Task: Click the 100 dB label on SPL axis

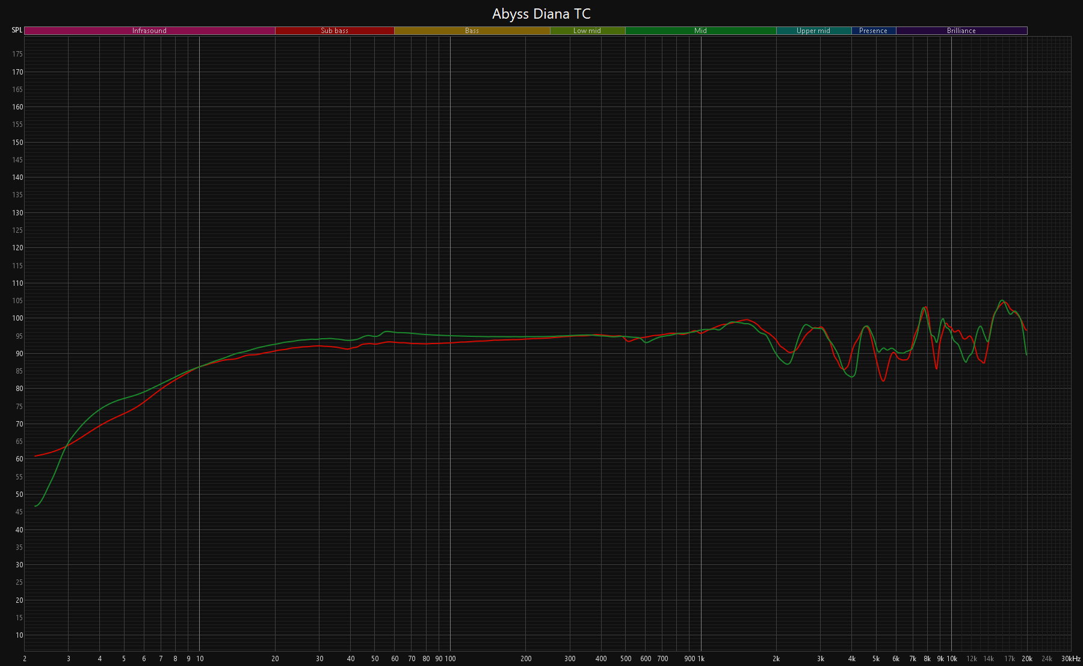Action: (17, 318)
